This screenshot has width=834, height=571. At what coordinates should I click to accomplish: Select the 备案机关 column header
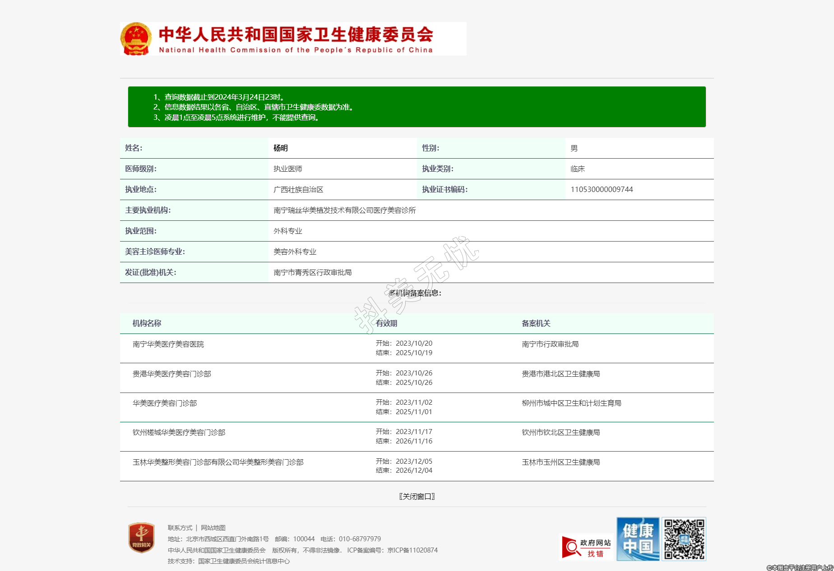tap(536, 323)
